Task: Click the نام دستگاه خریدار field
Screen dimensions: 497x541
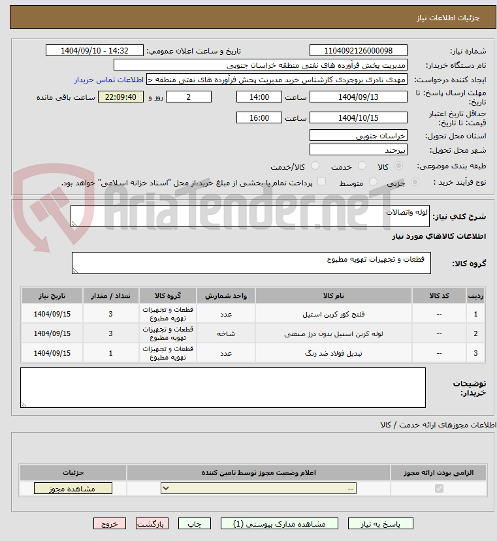Action: point(261,65)
